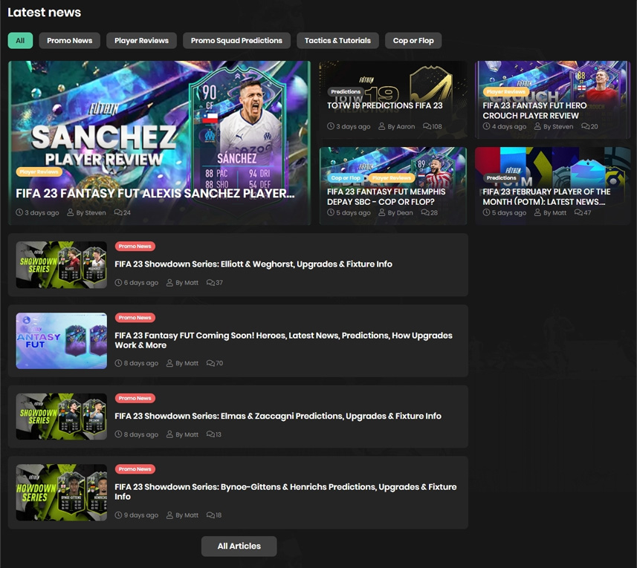Click Elmas & Zaccagni Showdown thumbnail
Viewport: 637px width, 568px height.
click(62, 417)
